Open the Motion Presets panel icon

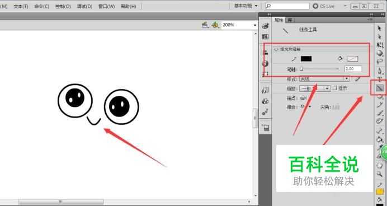tap(265, 112)
